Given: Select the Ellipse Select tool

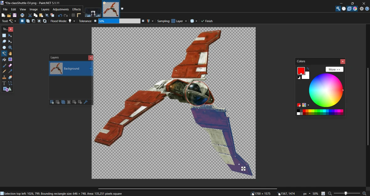Looking at the screenshot, I should point(4,48).
